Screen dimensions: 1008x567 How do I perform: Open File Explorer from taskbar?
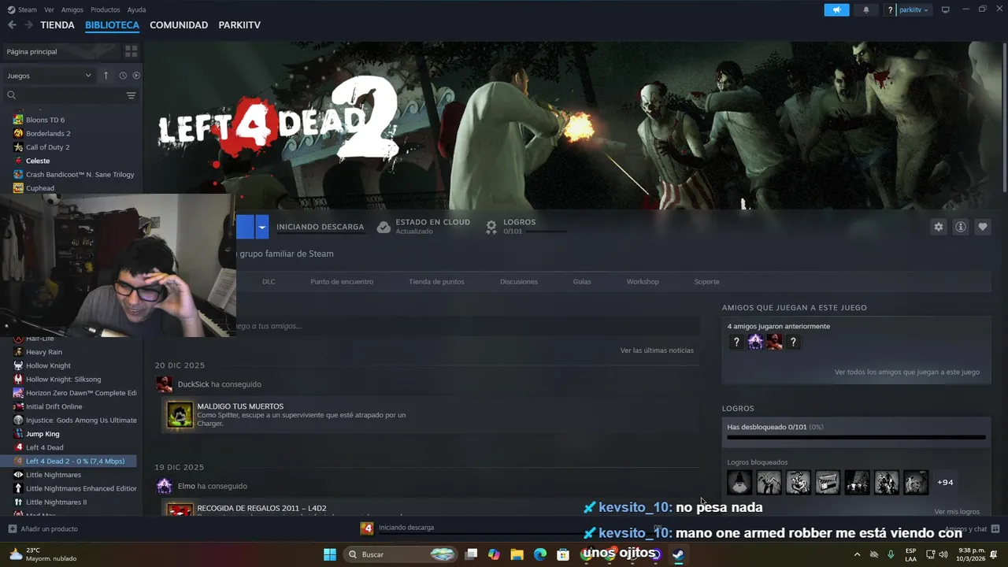(x=517, y=554)
